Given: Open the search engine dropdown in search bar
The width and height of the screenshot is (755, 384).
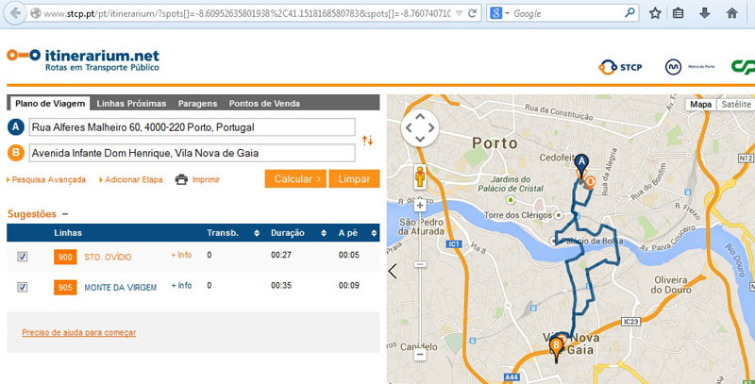Looking at the screenshot, I should point(501,13).
